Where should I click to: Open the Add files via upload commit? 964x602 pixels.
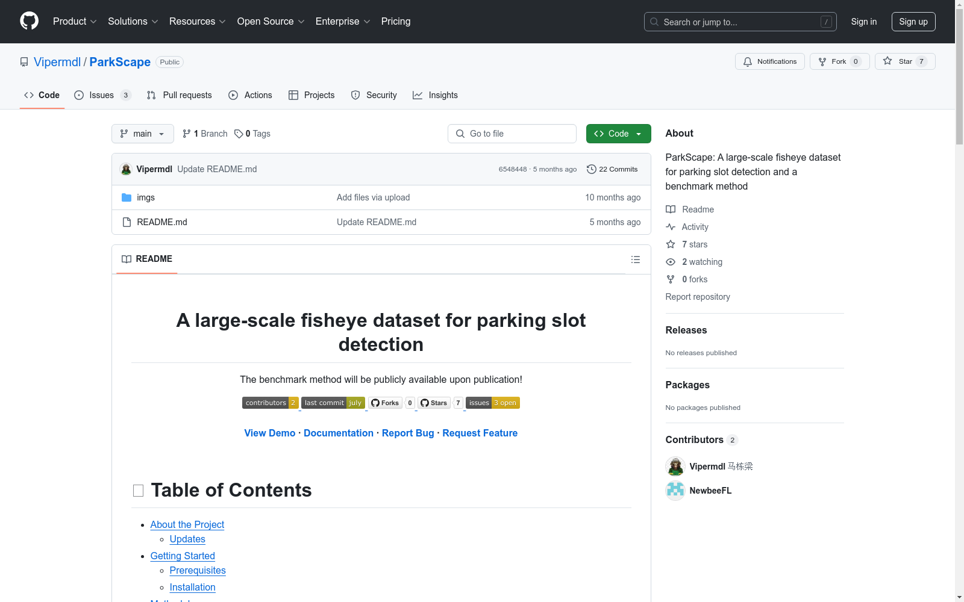pos(374,197)
